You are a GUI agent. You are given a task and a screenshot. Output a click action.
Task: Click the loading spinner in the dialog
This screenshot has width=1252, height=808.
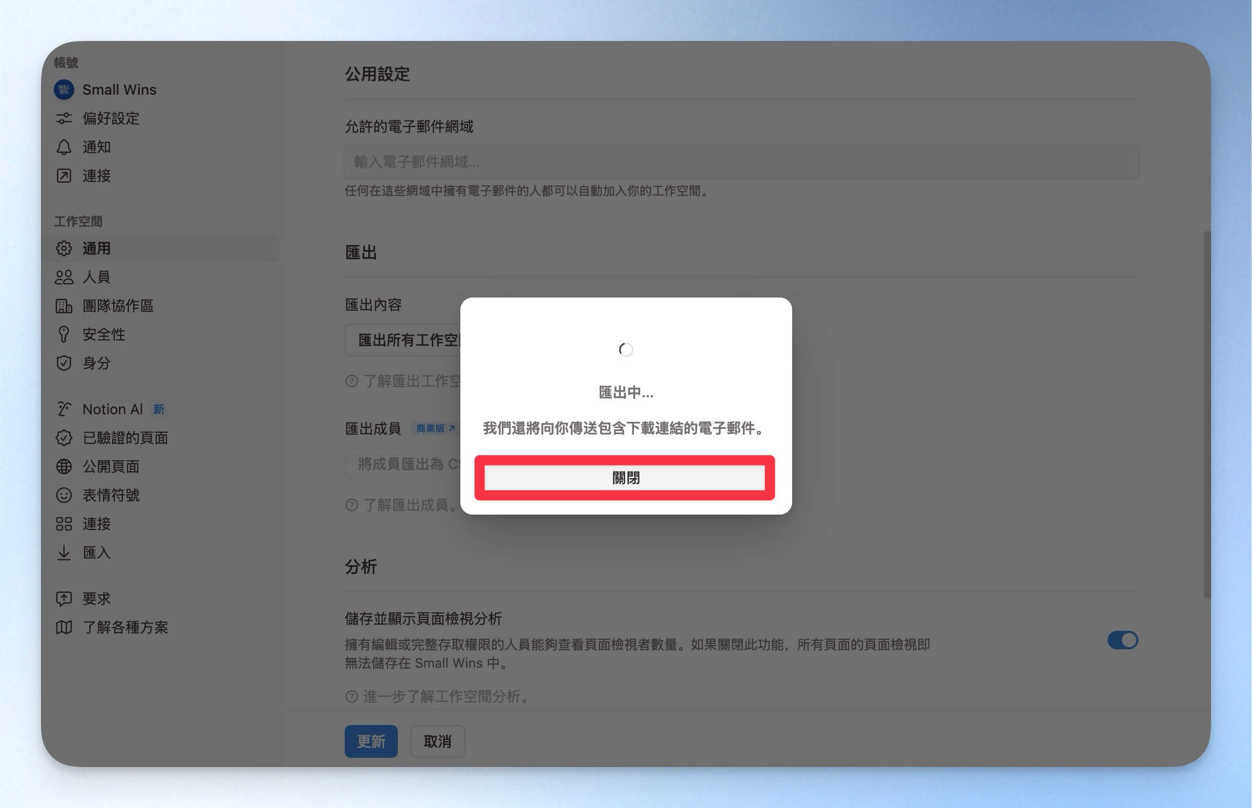(626, 349)
